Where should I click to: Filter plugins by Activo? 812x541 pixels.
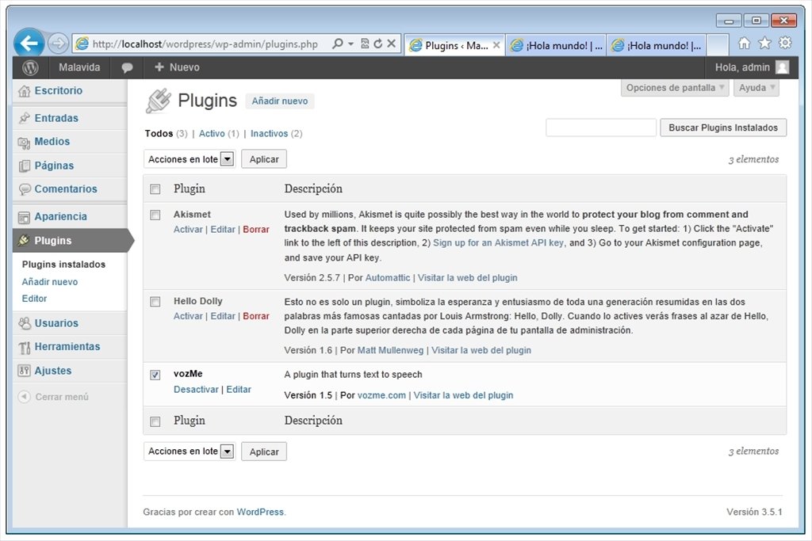pos(212,133)
